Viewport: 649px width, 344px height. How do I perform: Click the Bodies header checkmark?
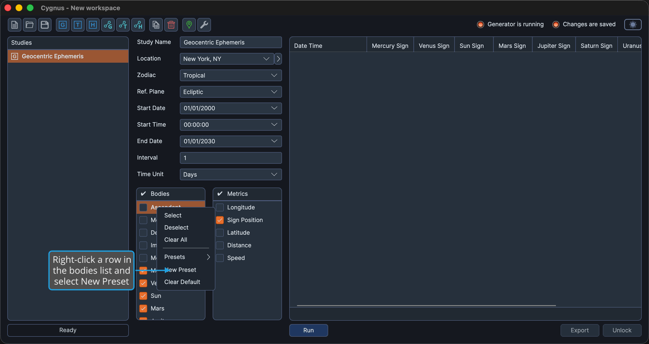143,194
